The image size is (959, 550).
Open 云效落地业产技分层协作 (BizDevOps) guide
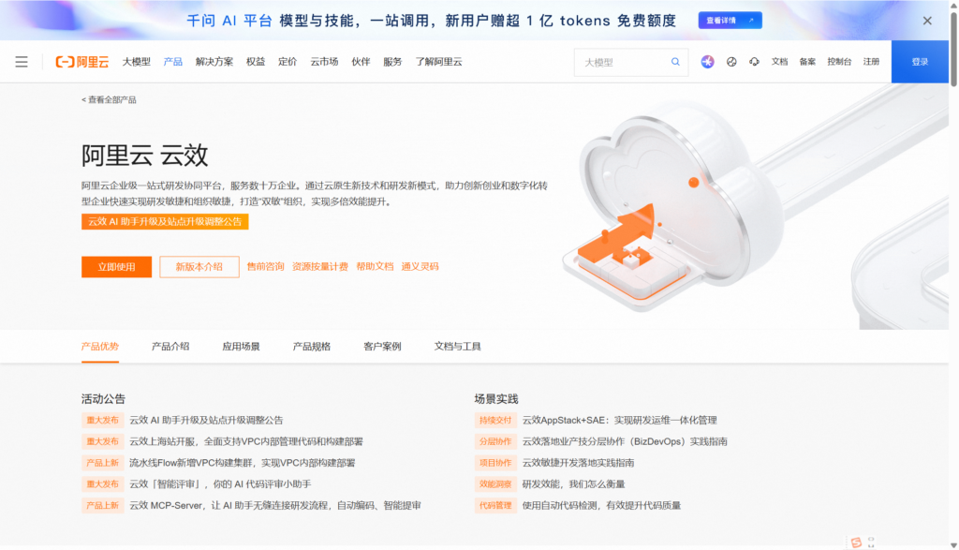click(625, 441)
